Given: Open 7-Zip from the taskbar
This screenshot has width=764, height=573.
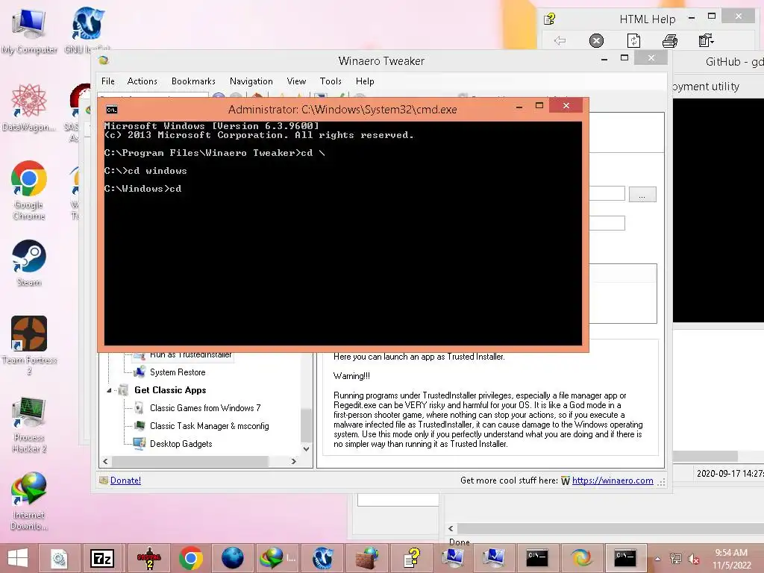Looking at the screenshot, I should pos(101,558).
